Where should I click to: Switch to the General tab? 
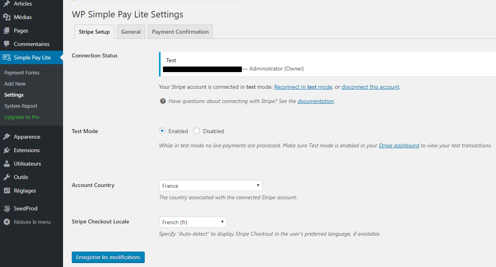tap(131, 32)
